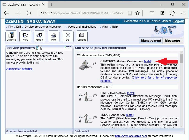Click the Wireless connections (SMS,MMS) heading
The width and height of the screenshot is (189, 140).
[99, 55]
